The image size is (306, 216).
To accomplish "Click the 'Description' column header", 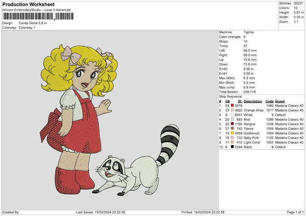I will pos(253,101).
